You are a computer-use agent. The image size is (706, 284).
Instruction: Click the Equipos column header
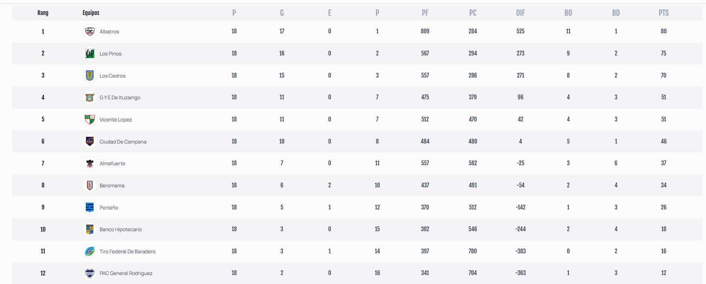point(91,13)
